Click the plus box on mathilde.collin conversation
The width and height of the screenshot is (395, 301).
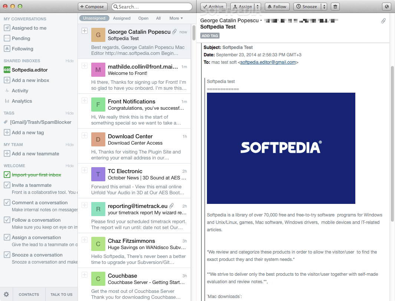tap(85, 66)
